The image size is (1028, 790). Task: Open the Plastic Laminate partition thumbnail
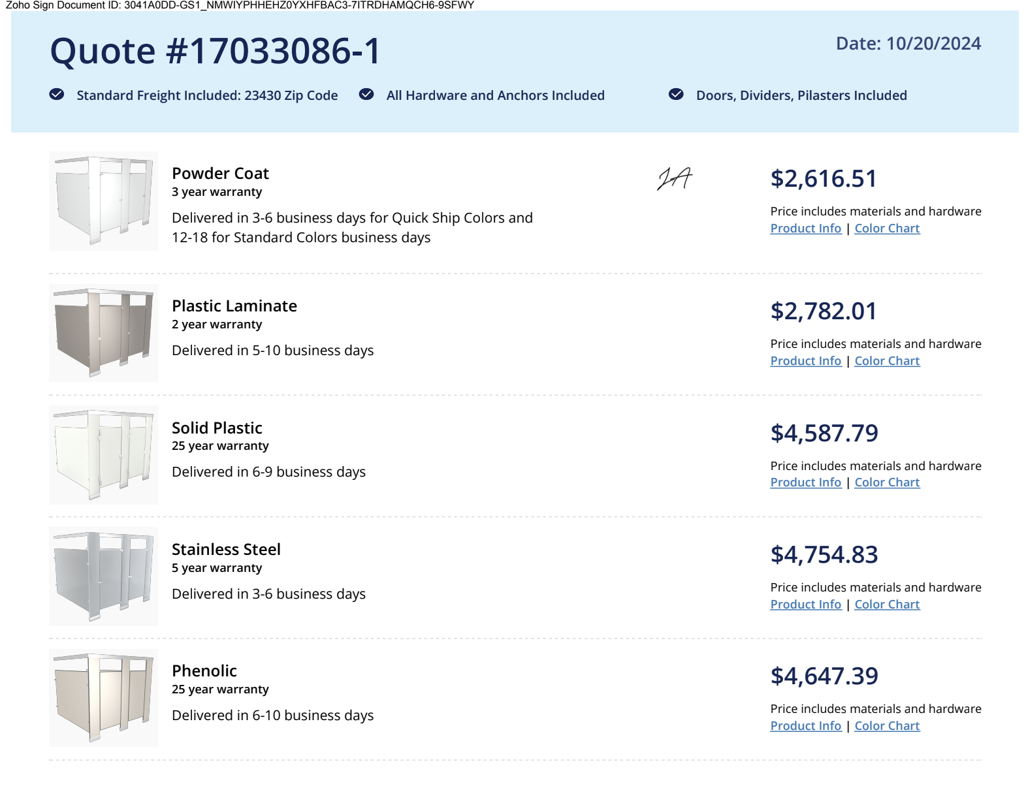click(103, 333)
